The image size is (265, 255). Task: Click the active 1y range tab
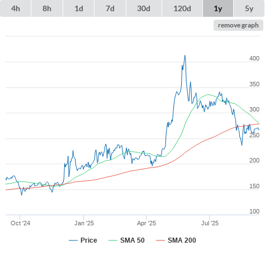coord(218,8)
